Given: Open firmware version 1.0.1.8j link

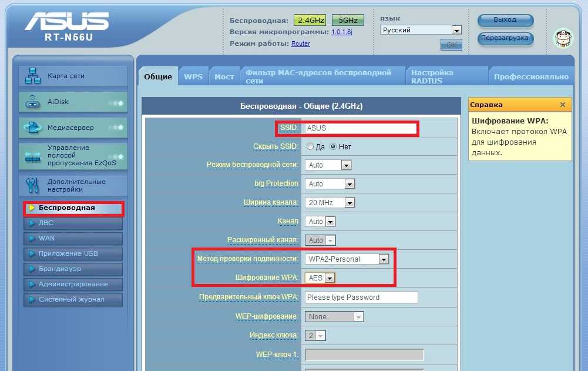Looking at the screenshot, I should point(341,32).
